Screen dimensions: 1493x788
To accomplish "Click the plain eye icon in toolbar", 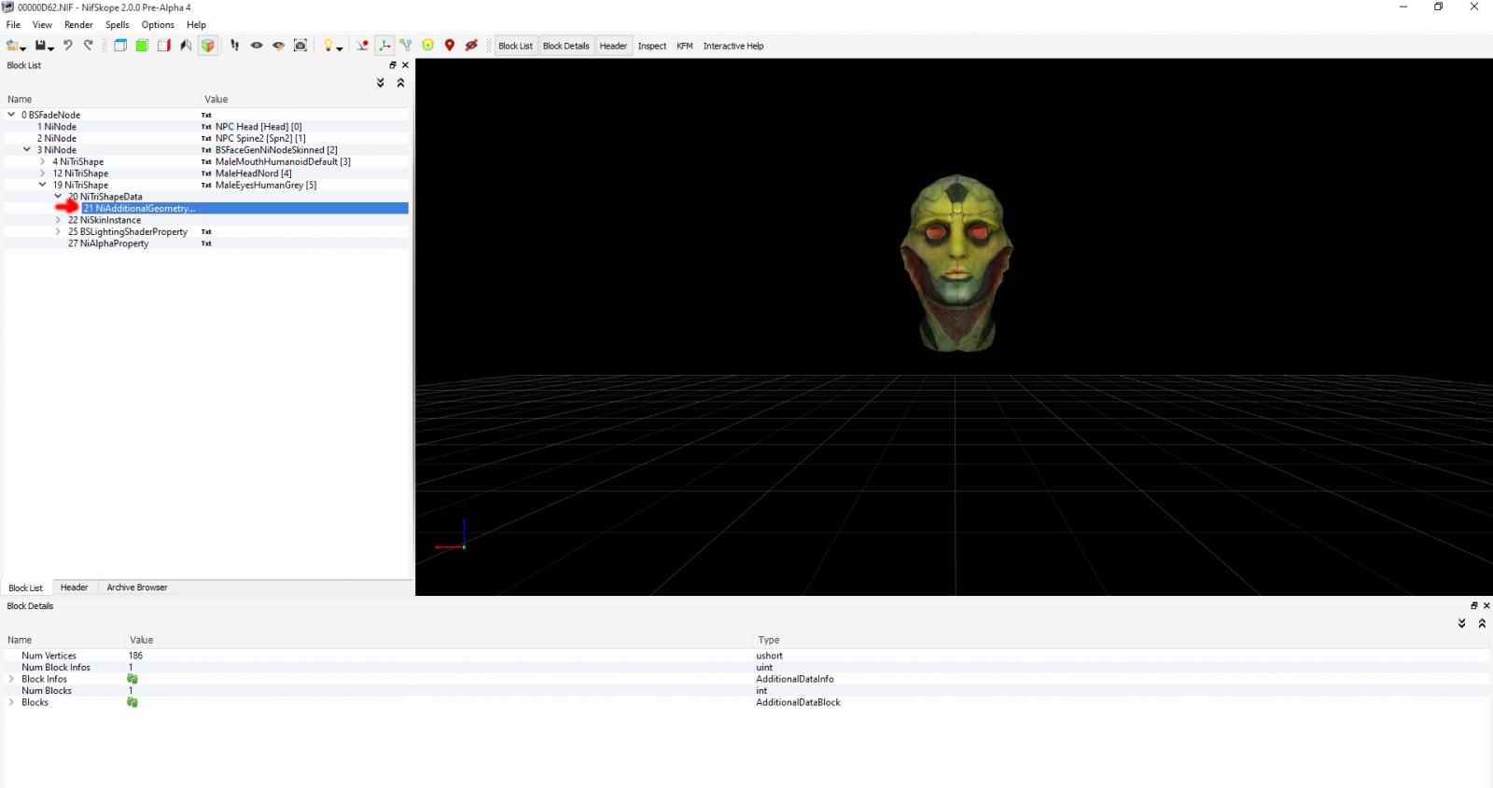I will (x=257, y=46).
